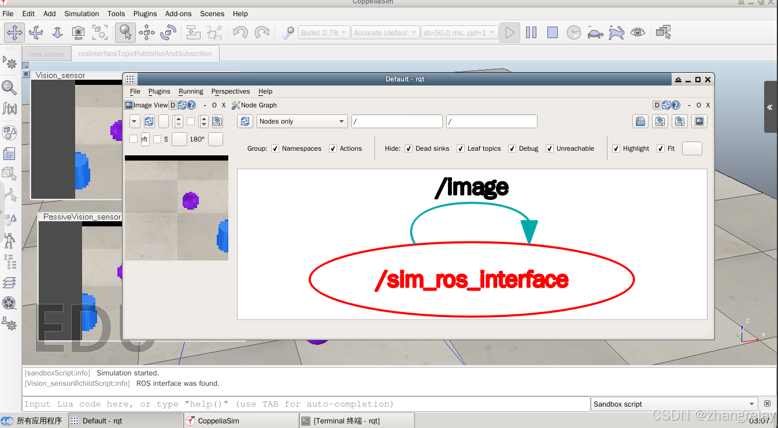Image resolution: width=778 pixels, height=428 pixels.
Task: Speed up simulation with rabbit icon
Action: 616,32
